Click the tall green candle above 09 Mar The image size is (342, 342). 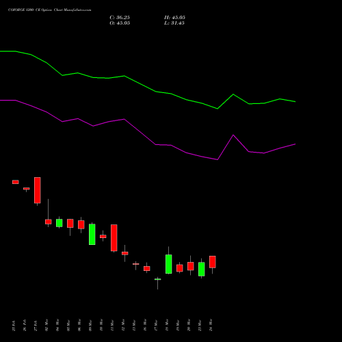(92, 235)
